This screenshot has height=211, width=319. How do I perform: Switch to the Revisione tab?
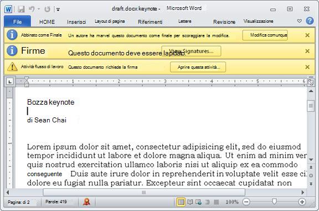click(x=224, y=22)
